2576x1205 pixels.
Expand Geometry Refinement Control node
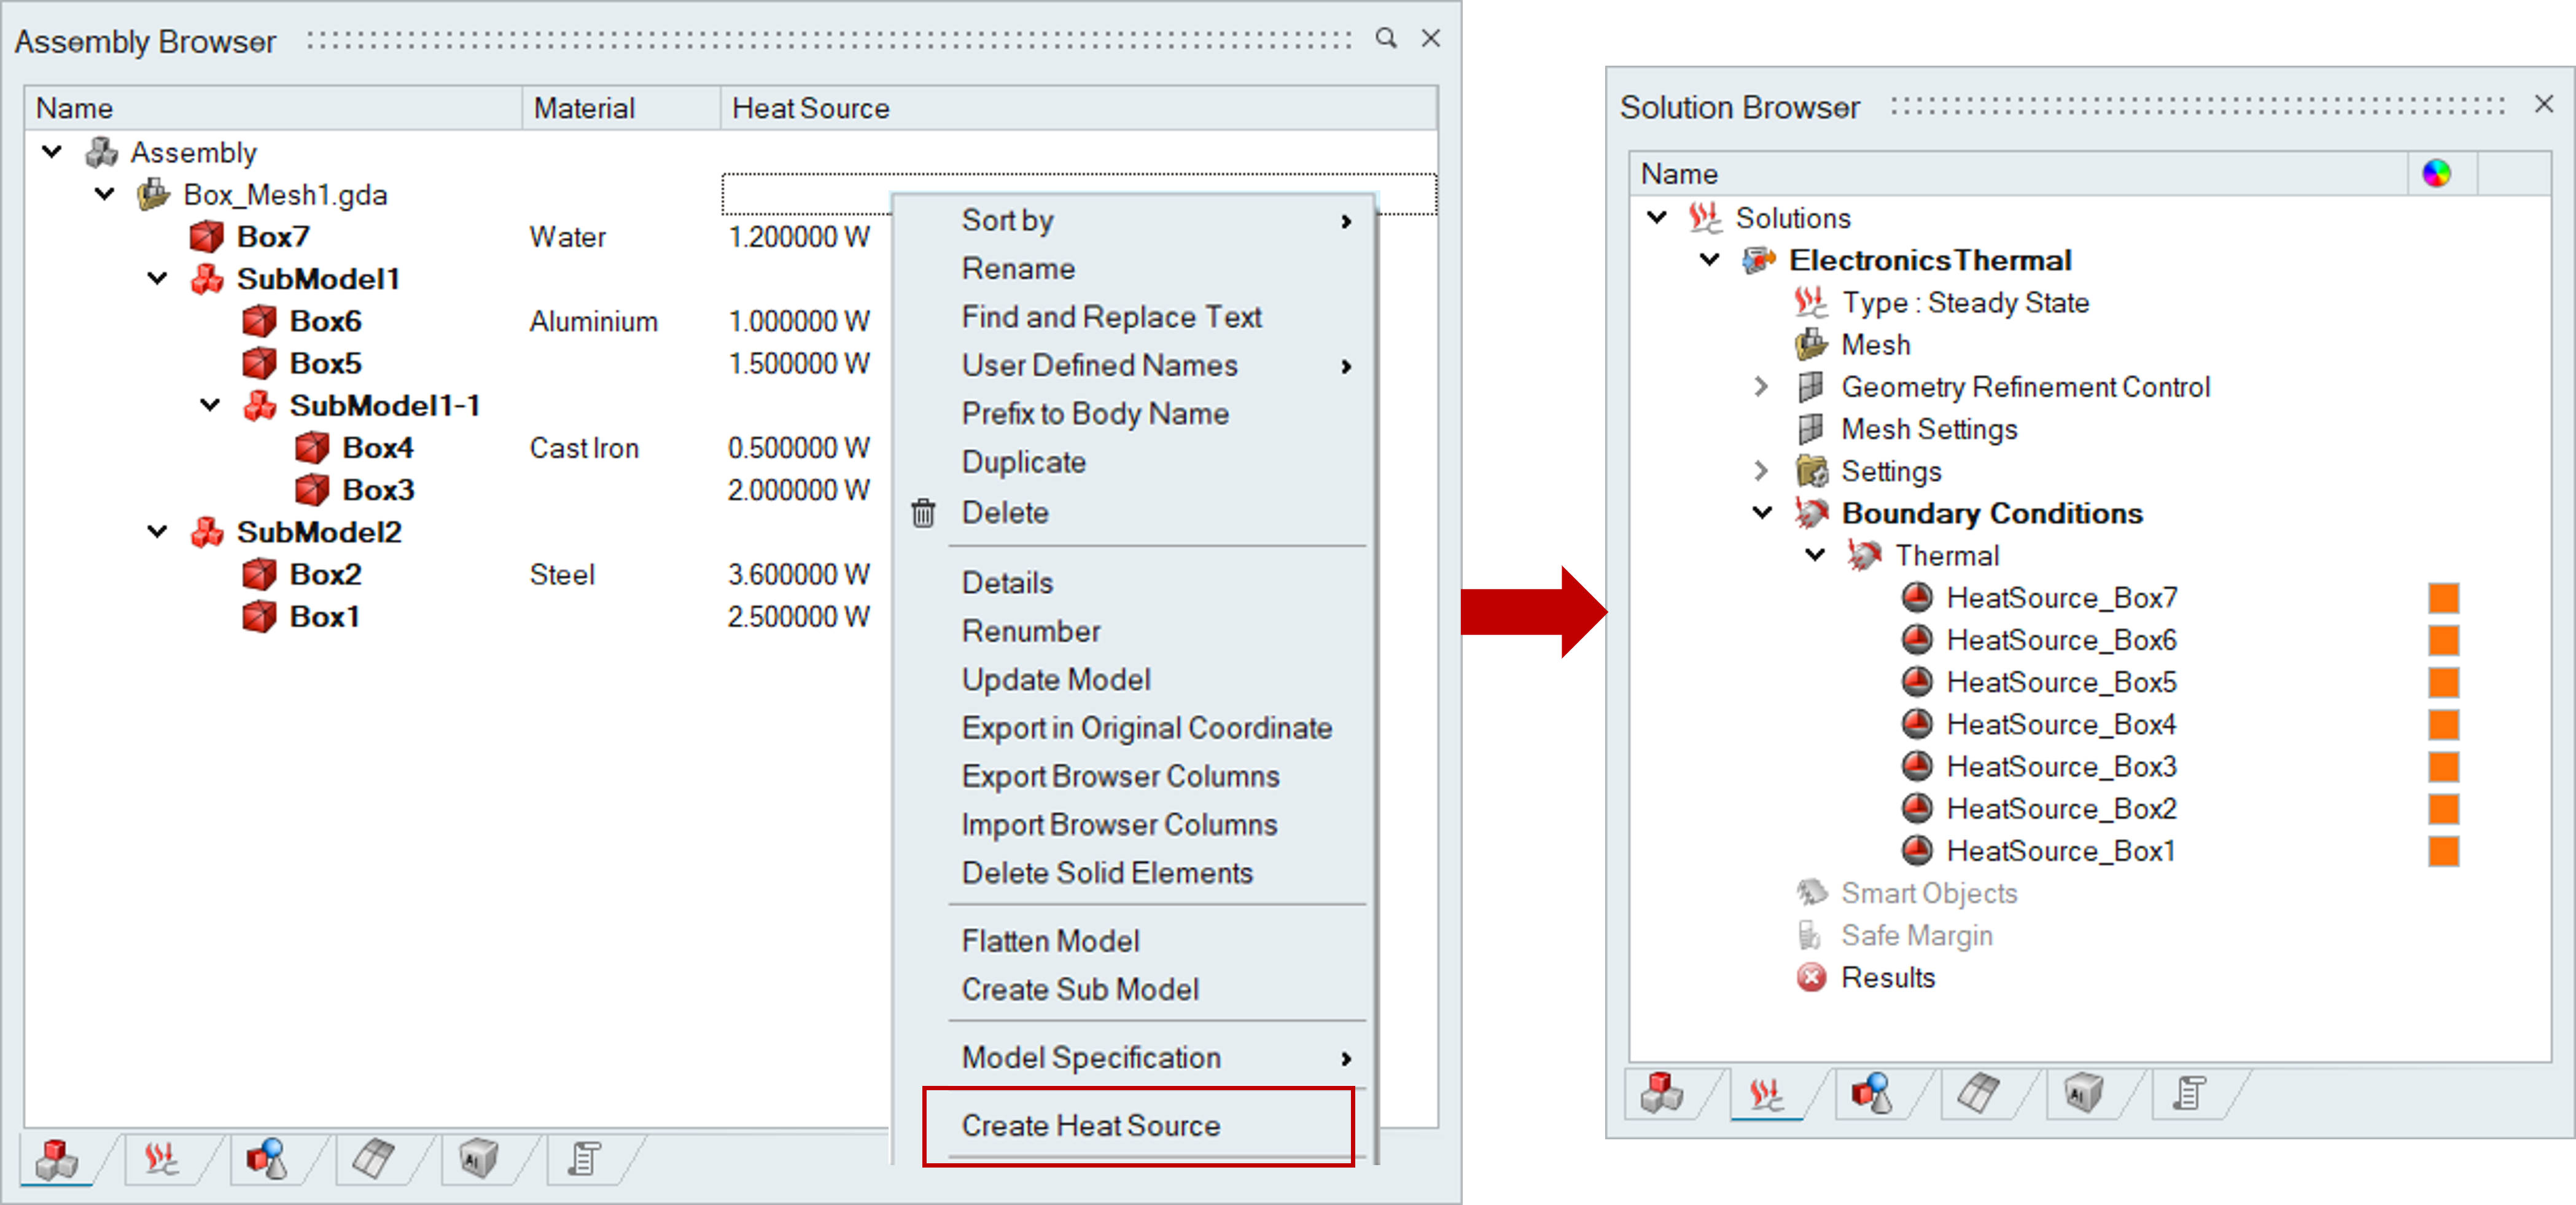tap(1761, 387)
